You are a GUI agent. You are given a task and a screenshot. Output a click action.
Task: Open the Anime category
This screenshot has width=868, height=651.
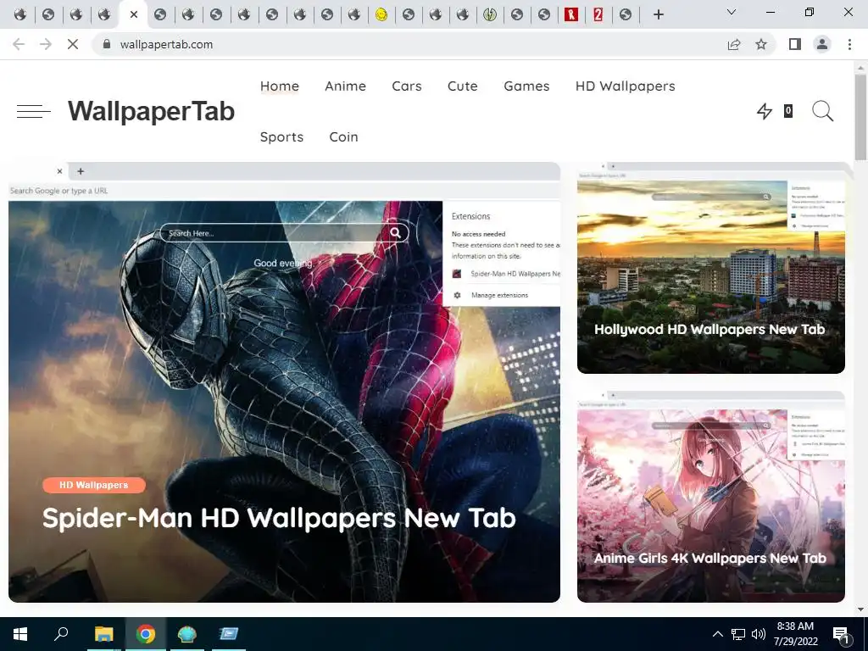pyautogui.click(x=346, y=86)
